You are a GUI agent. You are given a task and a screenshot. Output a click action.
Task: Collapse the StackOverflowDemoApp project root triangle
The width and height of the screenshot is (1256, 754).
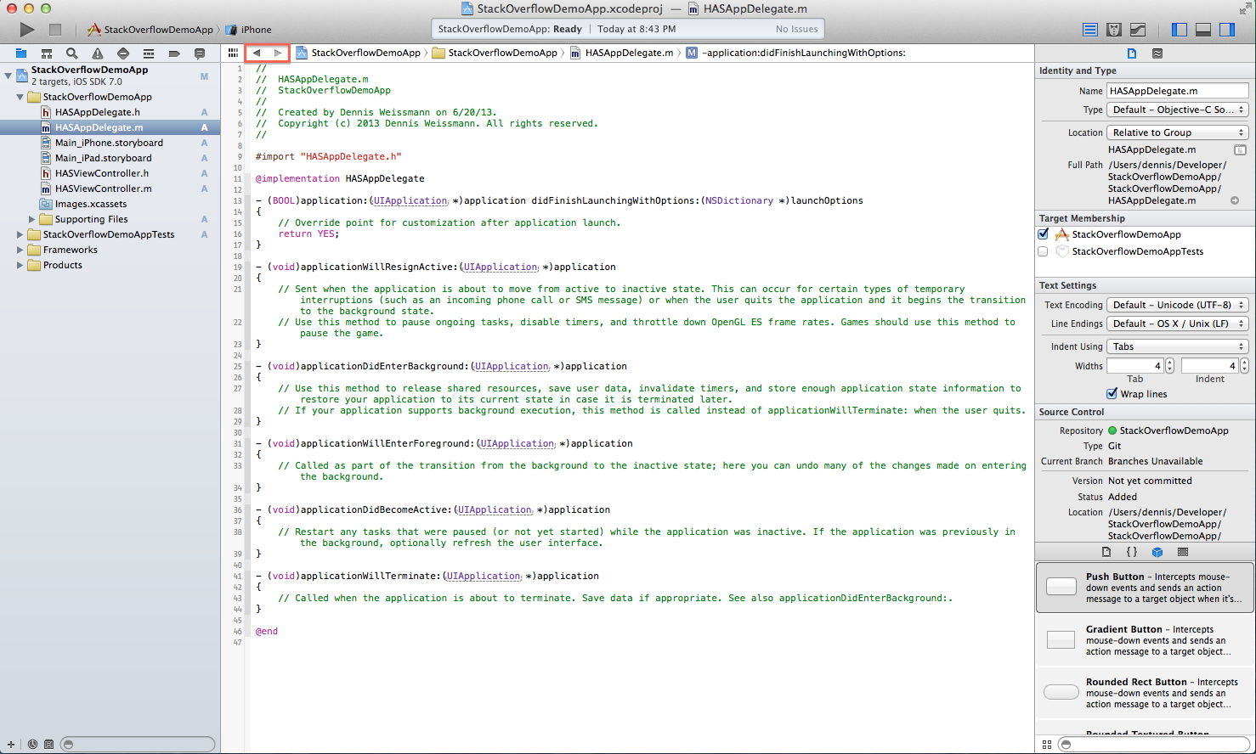pos(8,76)
